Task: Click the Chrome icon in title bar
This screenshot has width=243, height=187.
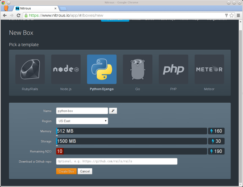Action: 3,2
